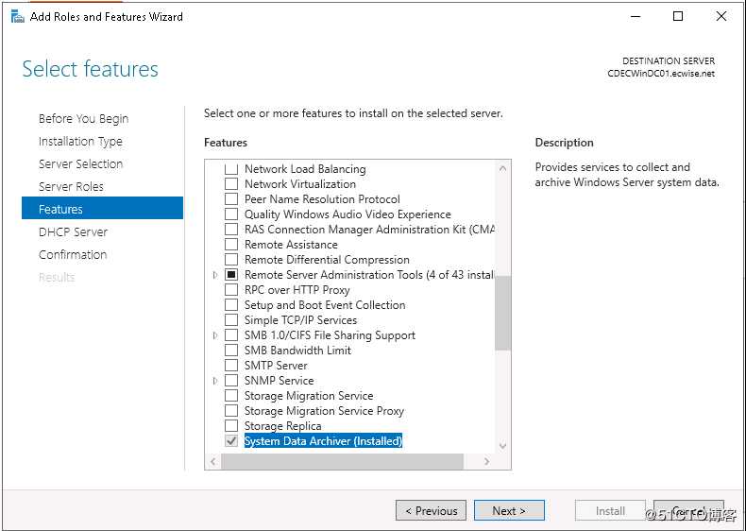Maximize the wizard window
The width and height of the screenshot is (746, 531).
click(678, 16)
